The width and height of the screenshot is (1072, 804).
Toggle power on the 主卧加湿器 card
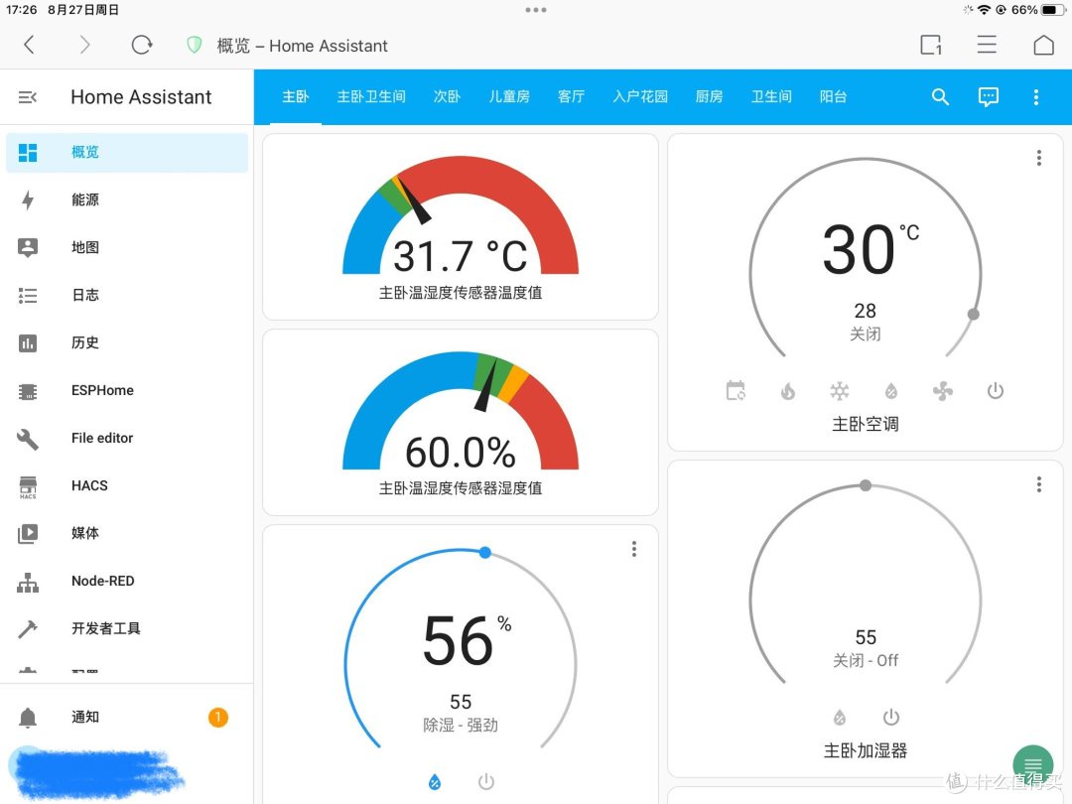[890, 717]
